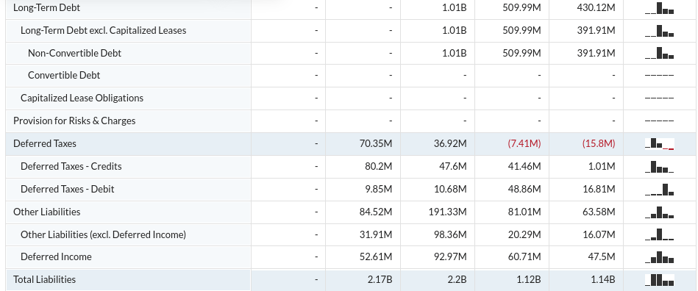The image size is (698, 291).
Task: Click the 2.17B Total Liabilities value
Action: pyautogui.click(x=380, y=279)
